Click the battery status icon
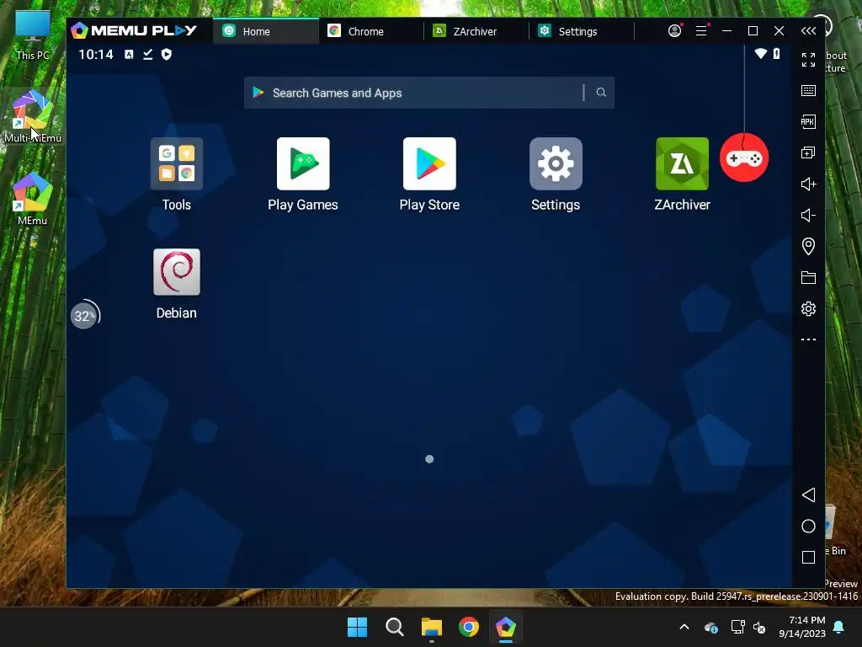 776,53
